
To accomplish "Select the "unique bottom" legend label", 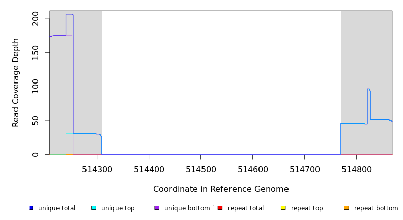I will (x=187, y=208).
